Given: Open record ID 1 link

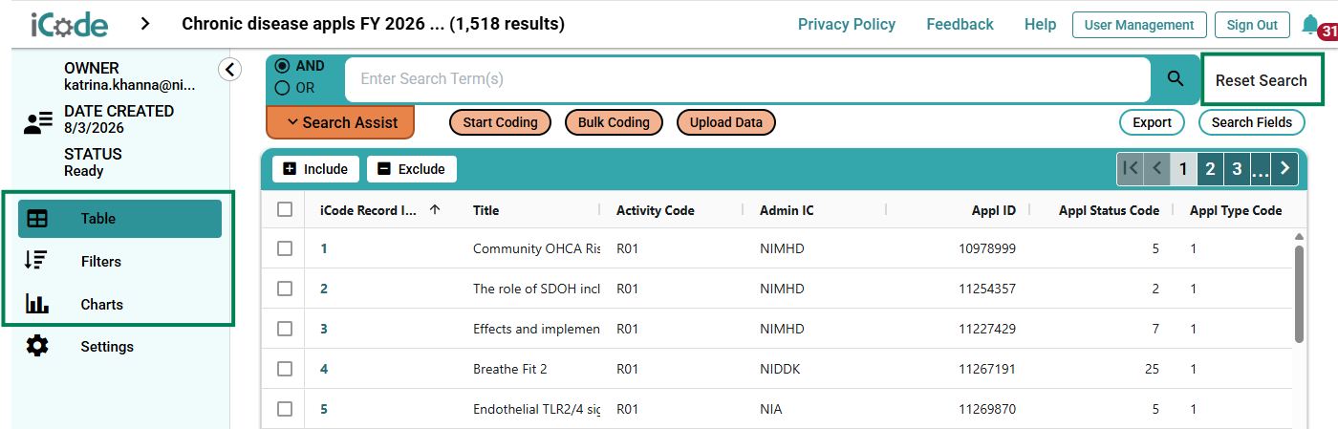Looking at the screenshot, I should [x=324, y=248].
